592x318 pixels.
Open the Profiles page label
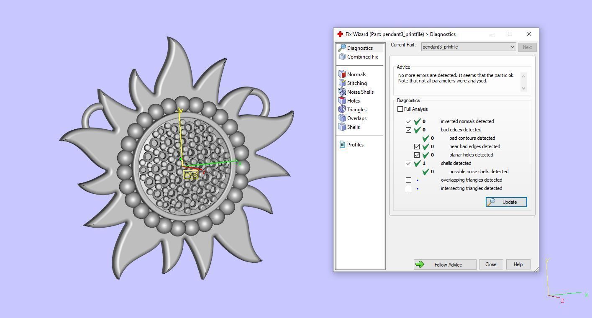(355, 145)
